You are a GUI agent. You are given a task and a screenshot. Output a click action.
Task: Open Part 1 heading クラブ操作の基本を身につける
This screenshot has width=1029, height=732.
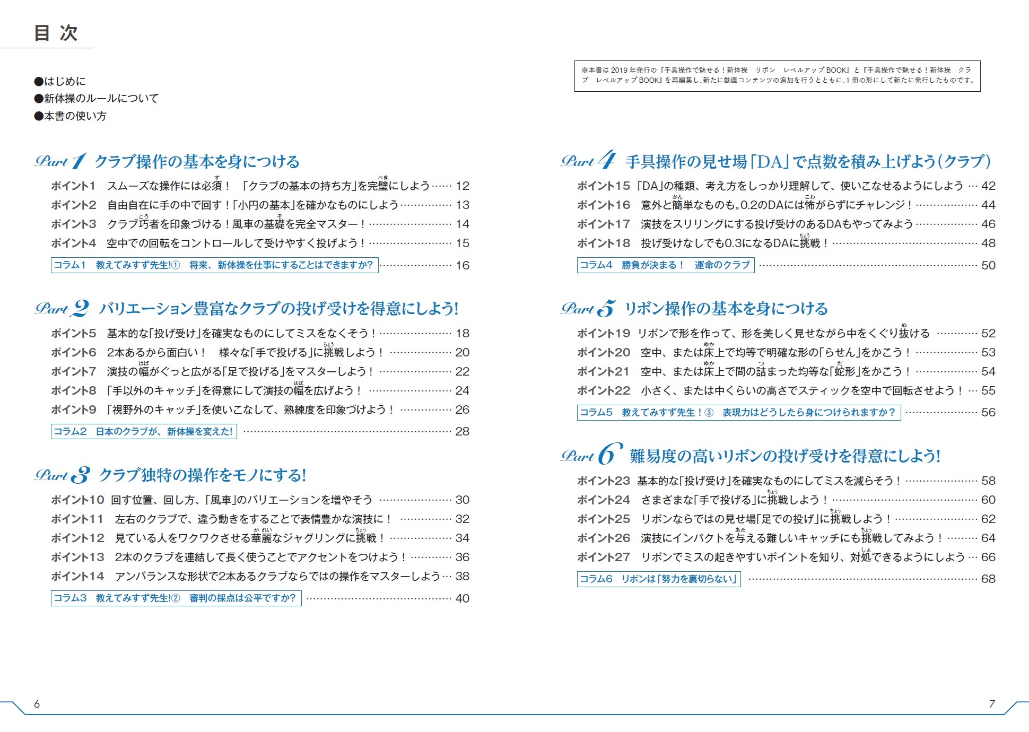coord(167,161)
